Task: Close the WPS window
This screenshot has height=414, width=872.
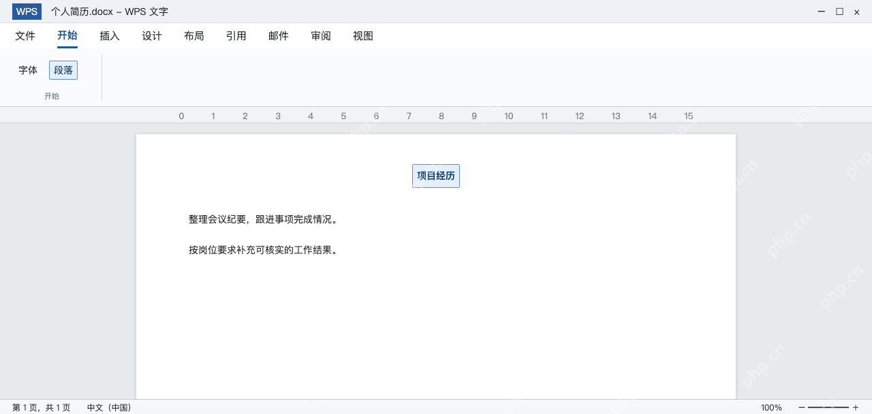Action: (857, 12)
